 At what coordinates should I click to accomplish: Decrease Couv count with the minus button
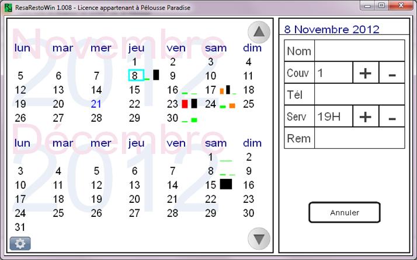pos(392,73)
